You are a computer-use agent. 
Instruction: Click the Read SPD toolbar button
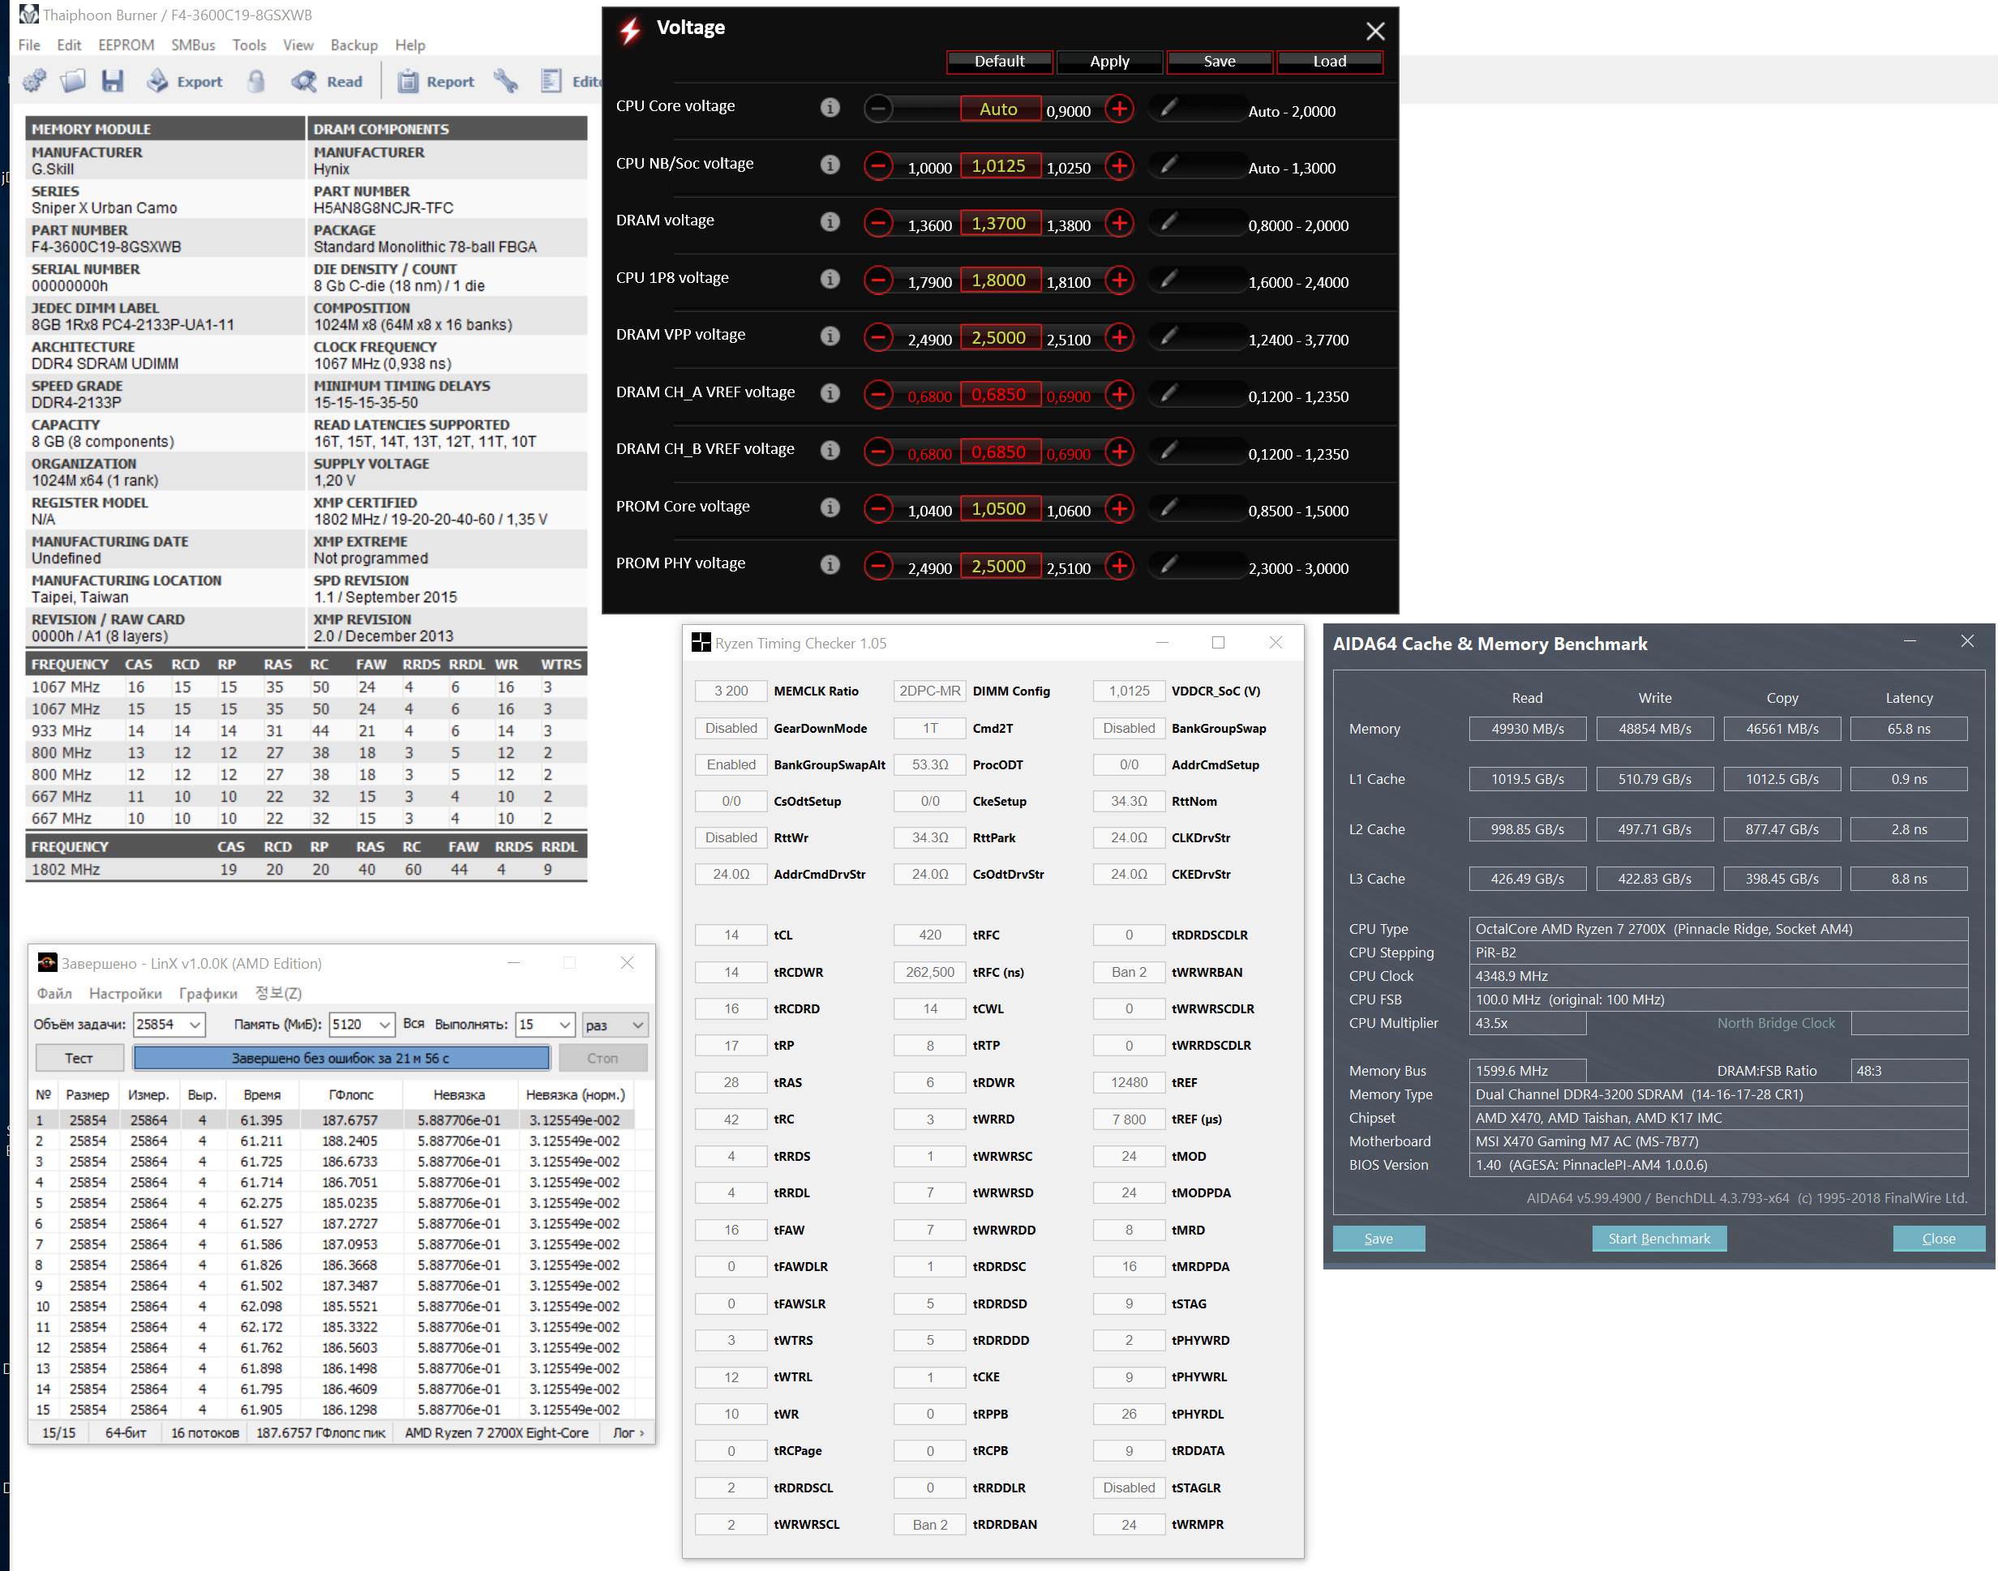click(x=328, y=81)
